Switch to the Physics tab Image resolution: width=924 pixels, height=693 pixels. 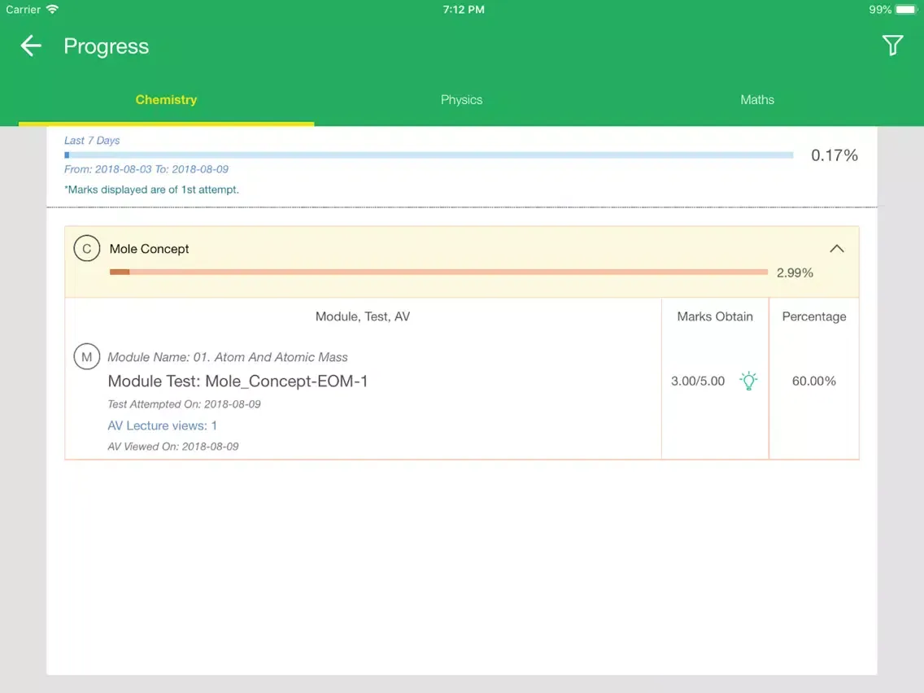pos(461,99)
